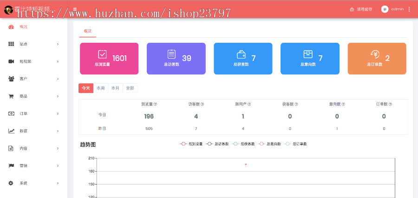Open the 总浏览量 1601 card
This screenshot has height=198, width=418.
109,59
